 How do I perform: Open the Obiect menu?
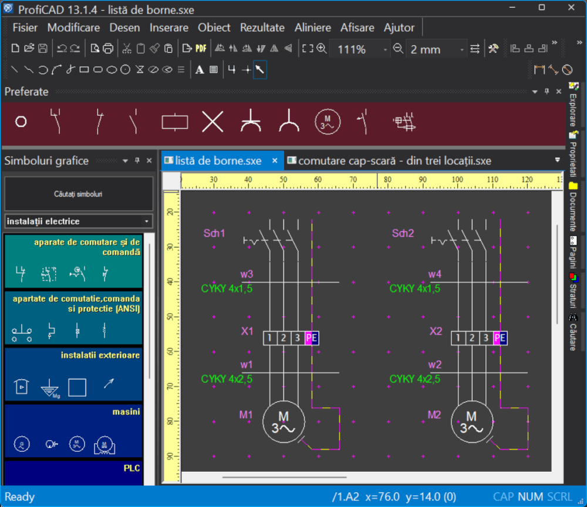214,28
